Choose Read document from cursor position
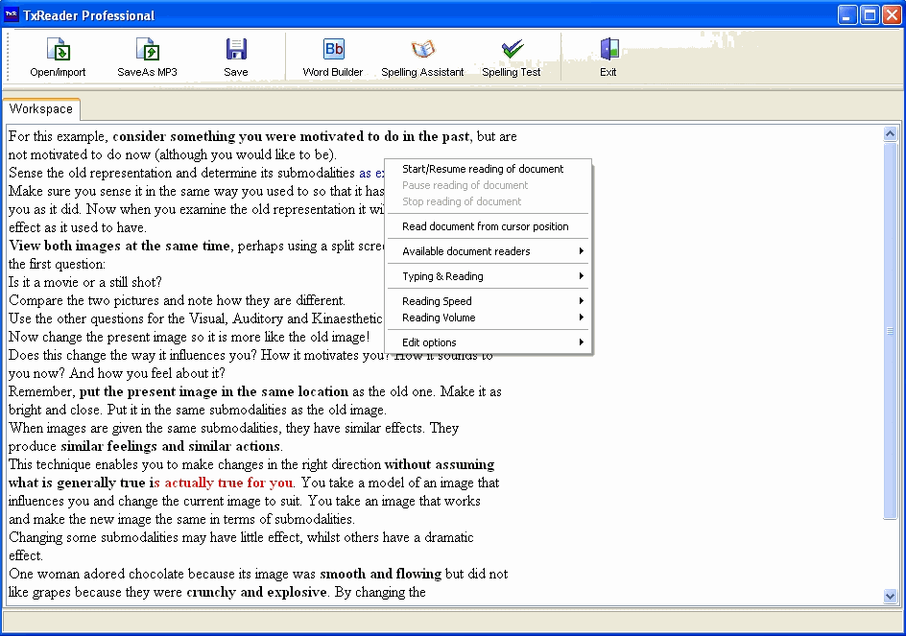The image size is (906, 636). (x=486, y=226)
